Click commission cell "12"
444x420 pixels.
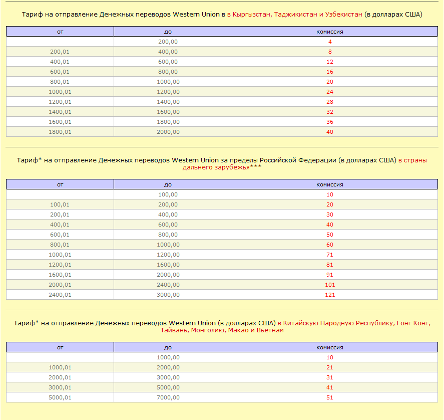tap(330, 62)
